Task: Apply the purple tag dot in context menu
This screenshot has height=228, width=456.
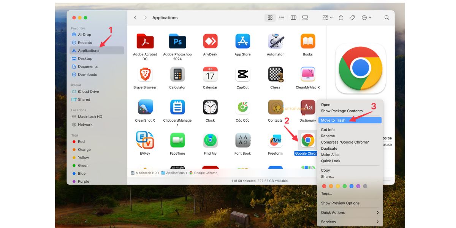Action: click(x=358, y=186)
